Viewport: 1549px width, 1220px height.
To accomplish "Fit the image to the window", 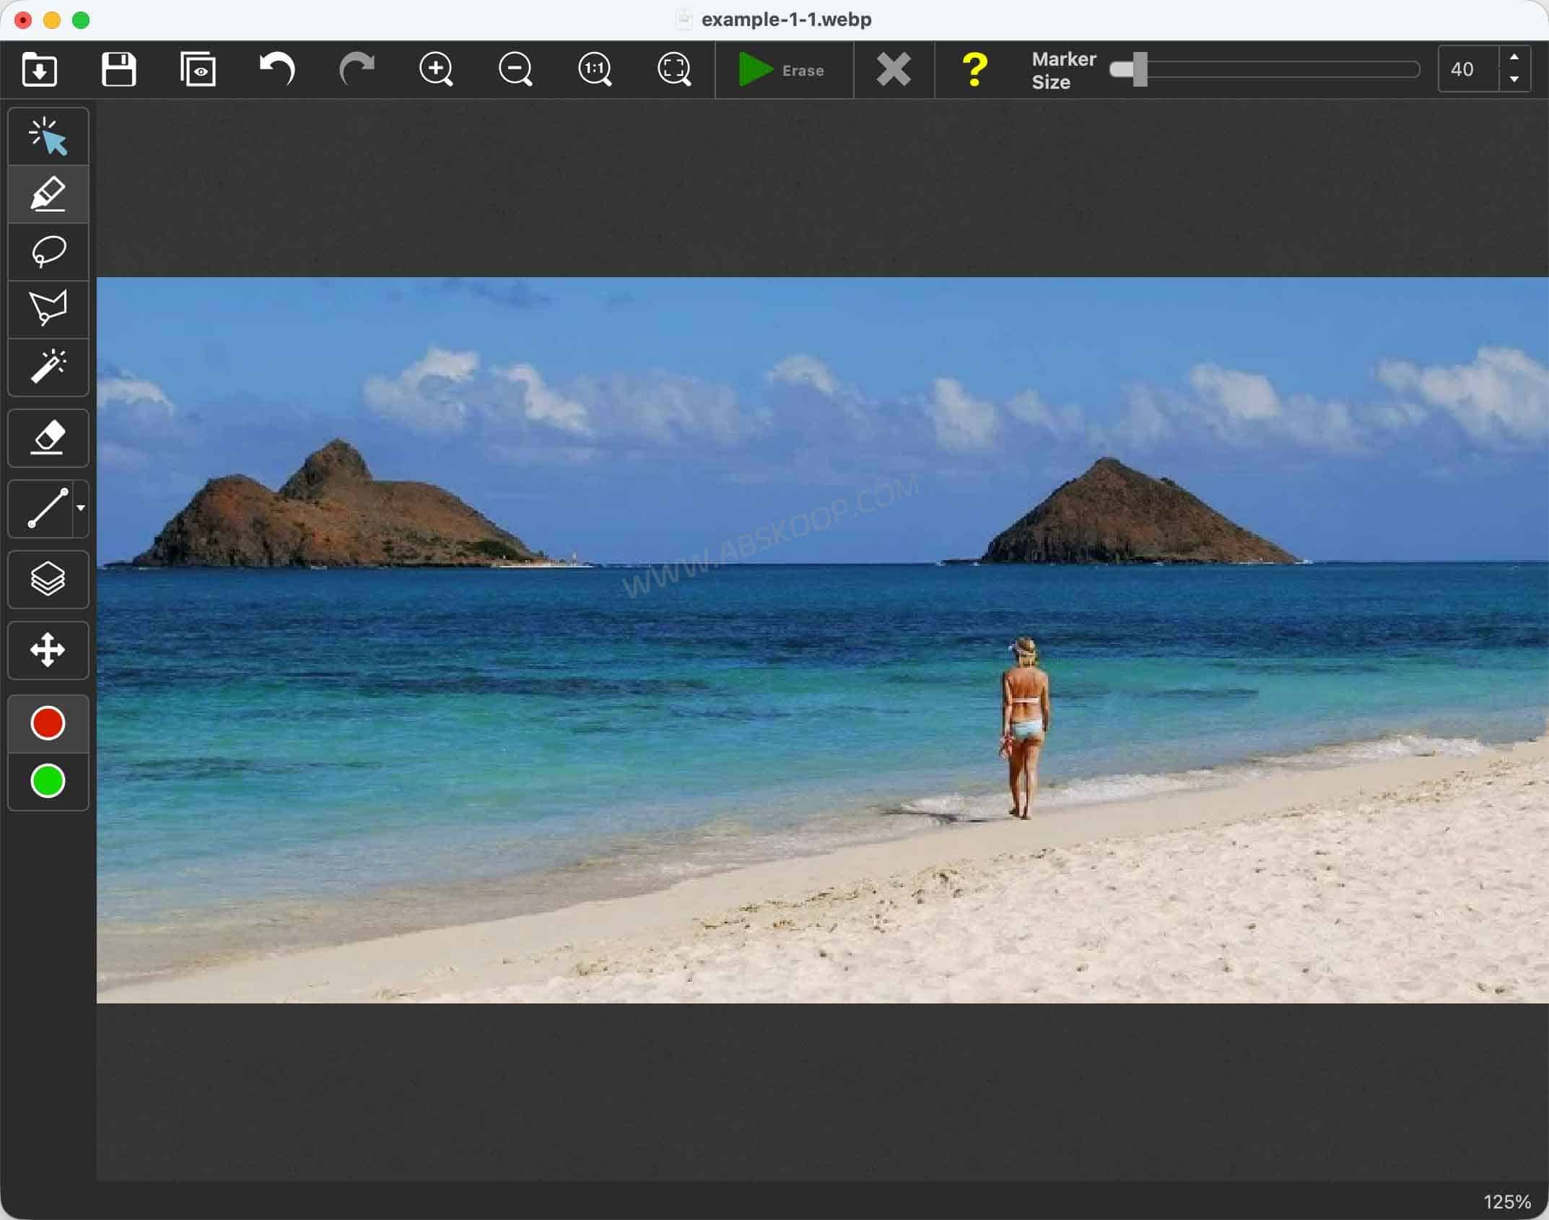I will (674, 70).
